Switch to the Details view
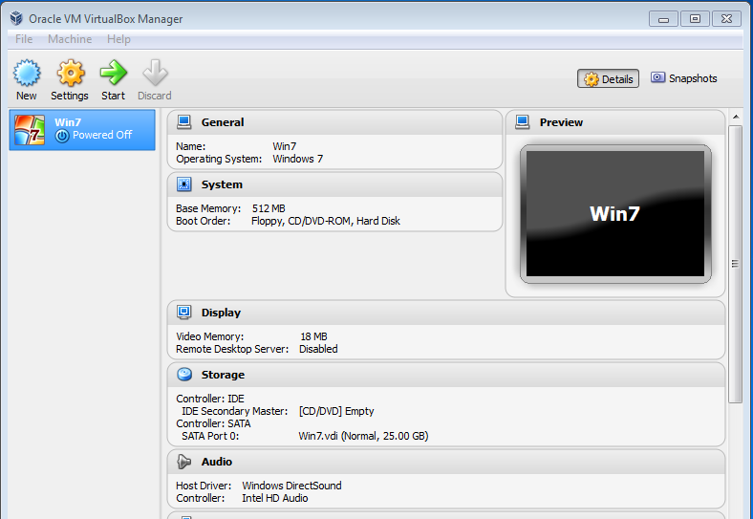Image resolution: width=753 pixels, height=519 pixels. point(608,78)
